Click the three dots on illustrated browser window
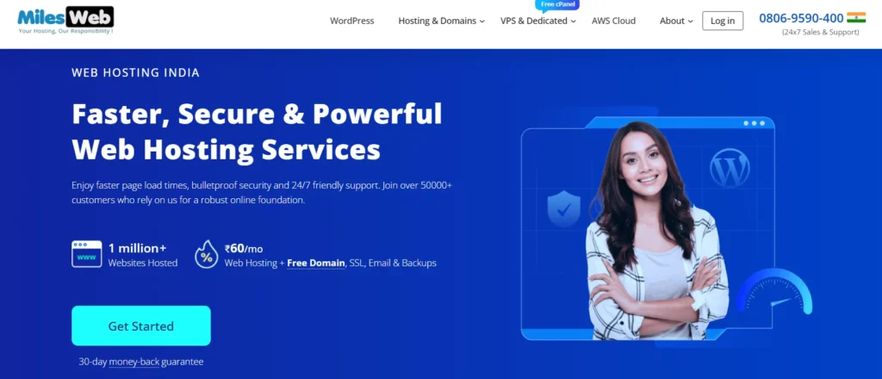Viewport: 882px width, 379px height. (x=754, y=123)
